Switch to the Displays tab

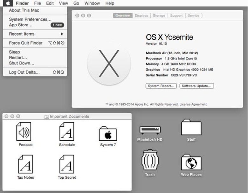[141, 16]
